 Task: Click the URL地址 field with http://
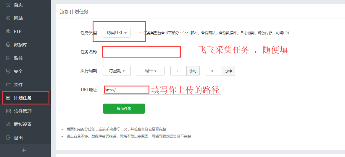tap(162, 90)
